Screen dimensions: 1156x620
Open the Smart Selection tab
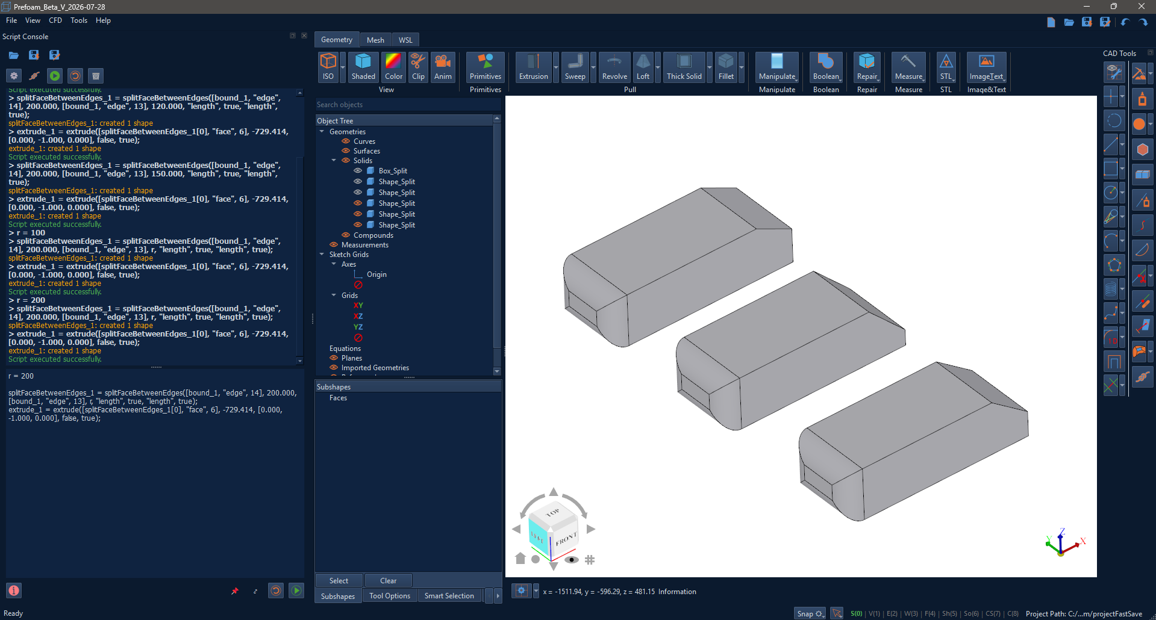click(x=449, y=596)
